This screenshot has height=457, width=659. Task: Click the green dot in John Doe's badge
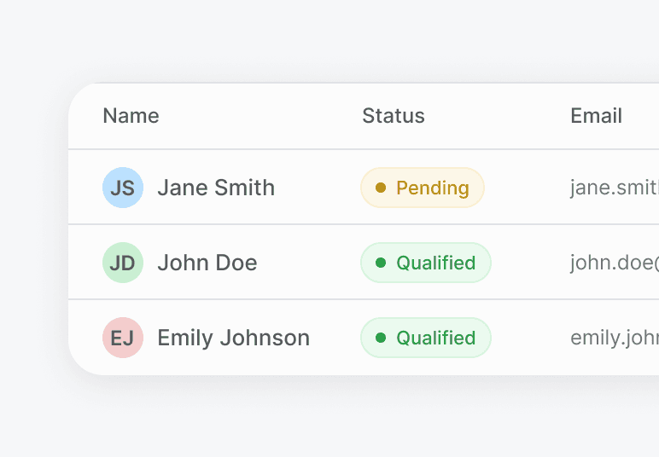pos(381,263)
